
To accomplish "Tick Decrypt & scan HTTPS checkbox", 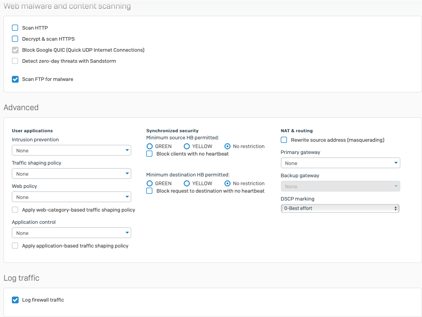I will click(x=15, y=39).
